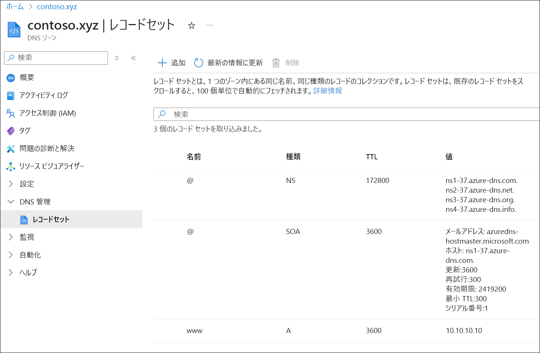
Task: Click the refresh icon for 最新の情報に更新
Action: [198, 63]
